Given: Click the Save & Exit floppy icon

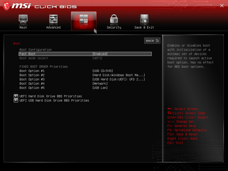Looking at the screenshot, I should click(x=144, y=19).
